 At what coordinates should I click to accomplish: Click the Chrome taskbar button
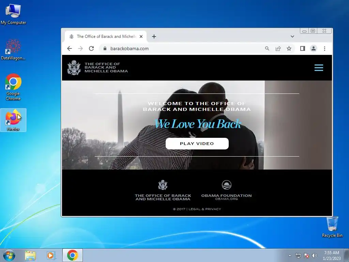pos(73,255)
